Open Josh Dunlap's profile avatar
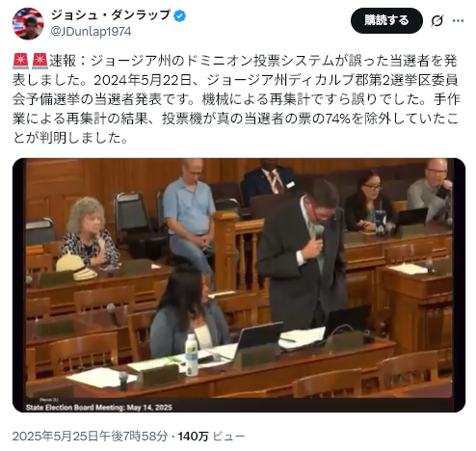The height and width of the screenshot is (451, 476). coord(28,23)
